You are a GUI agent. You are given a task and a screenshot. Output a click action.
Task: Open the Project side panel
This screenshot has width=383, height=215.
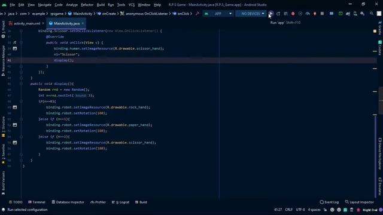(3, 29)
